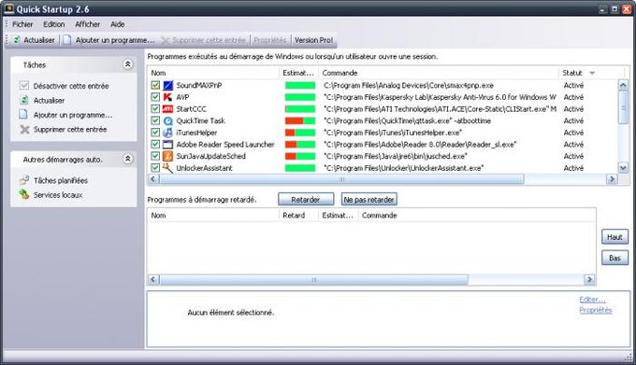Viewport: 636px width, 365px height.
Task: Click the startup list scroll right arrow
Action: pos(612,179)
